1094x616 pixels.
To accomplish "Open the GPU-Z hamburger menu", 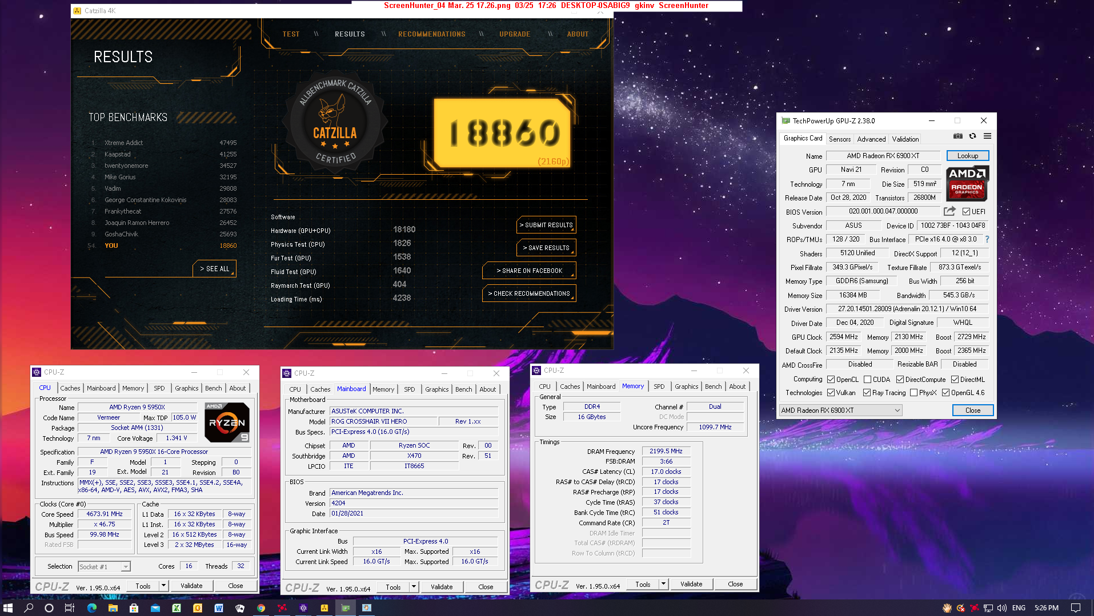I will [987, 136].
